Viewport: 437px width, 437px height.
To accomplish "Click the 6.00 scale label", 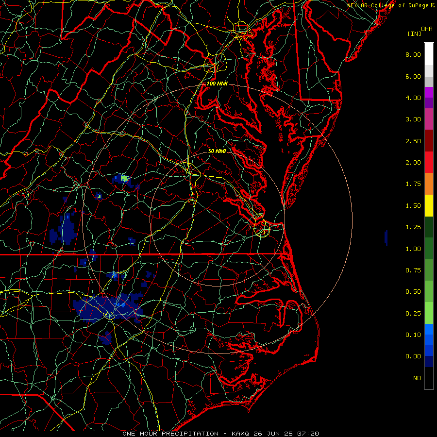I will click(413, 76).
